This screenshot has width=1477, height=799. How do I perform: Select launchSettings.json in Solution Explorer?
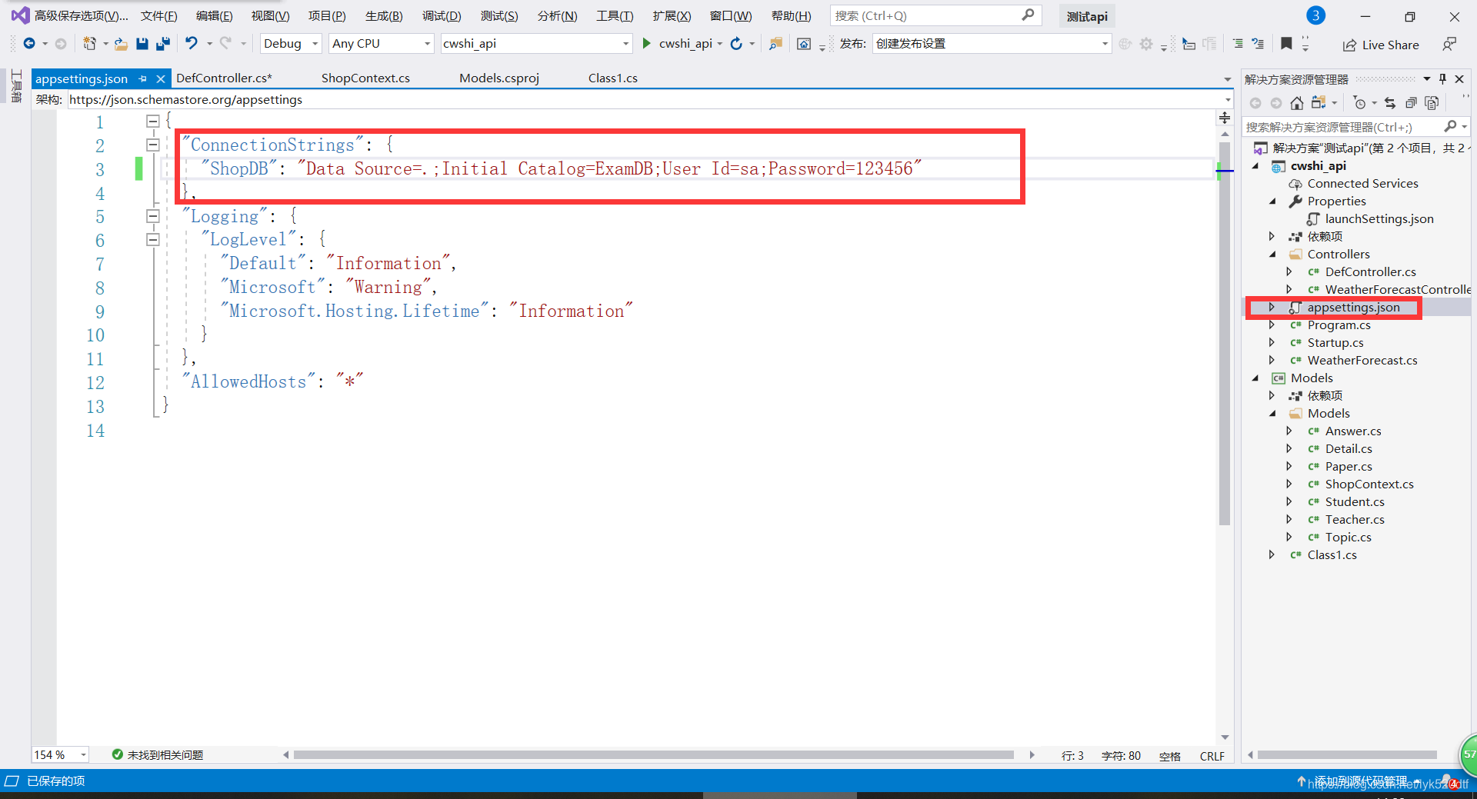coord(1379,219)
